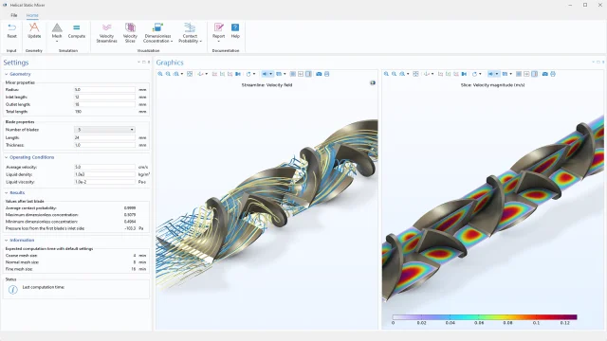Click the info icon in the Status box
The image size is (607, 341).
12,290
